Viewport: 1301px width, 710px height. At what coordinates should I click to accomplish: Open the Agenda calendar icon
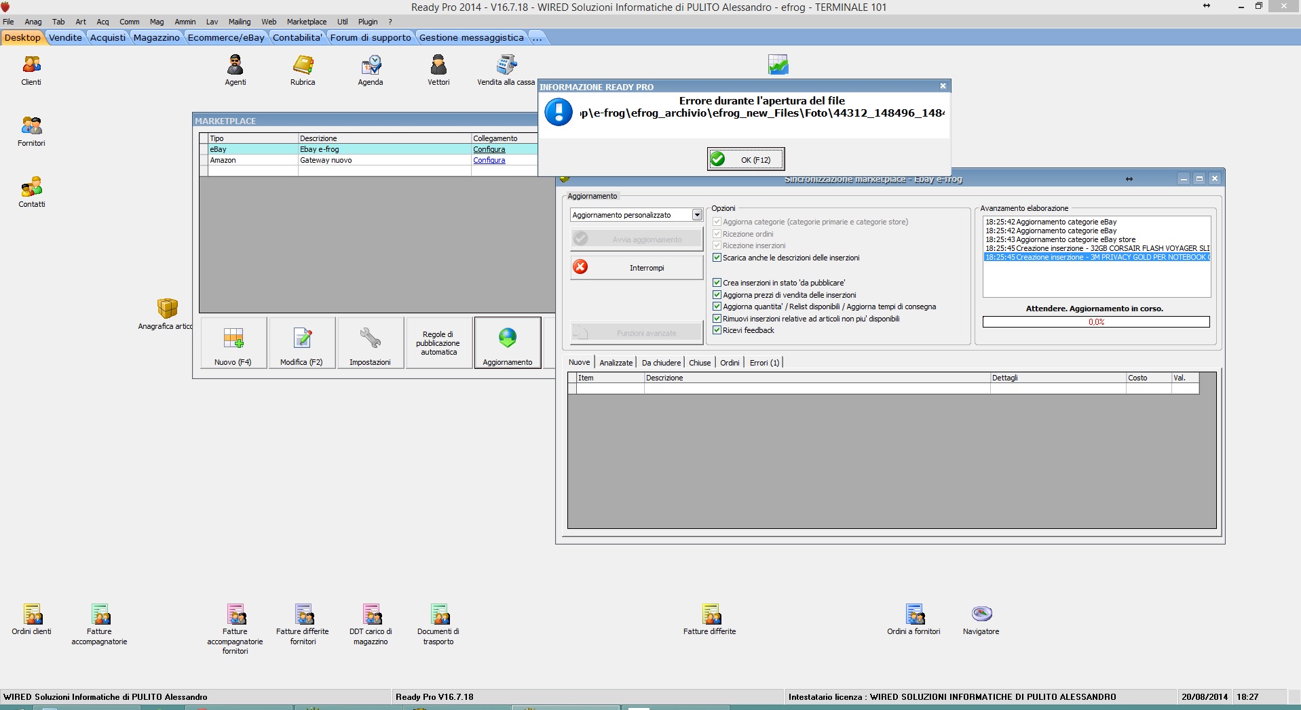(x=371, y=71)
